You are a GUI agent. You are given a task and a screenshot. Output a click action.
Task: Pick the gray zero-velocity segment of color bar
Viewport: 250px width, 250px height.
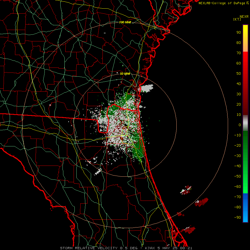coord(245,123)
